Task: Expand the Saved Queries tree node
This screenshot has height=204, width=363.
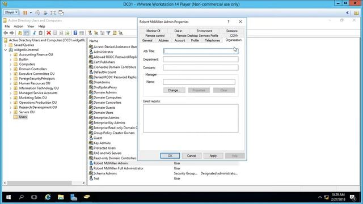Action: (x=6, y=45)
